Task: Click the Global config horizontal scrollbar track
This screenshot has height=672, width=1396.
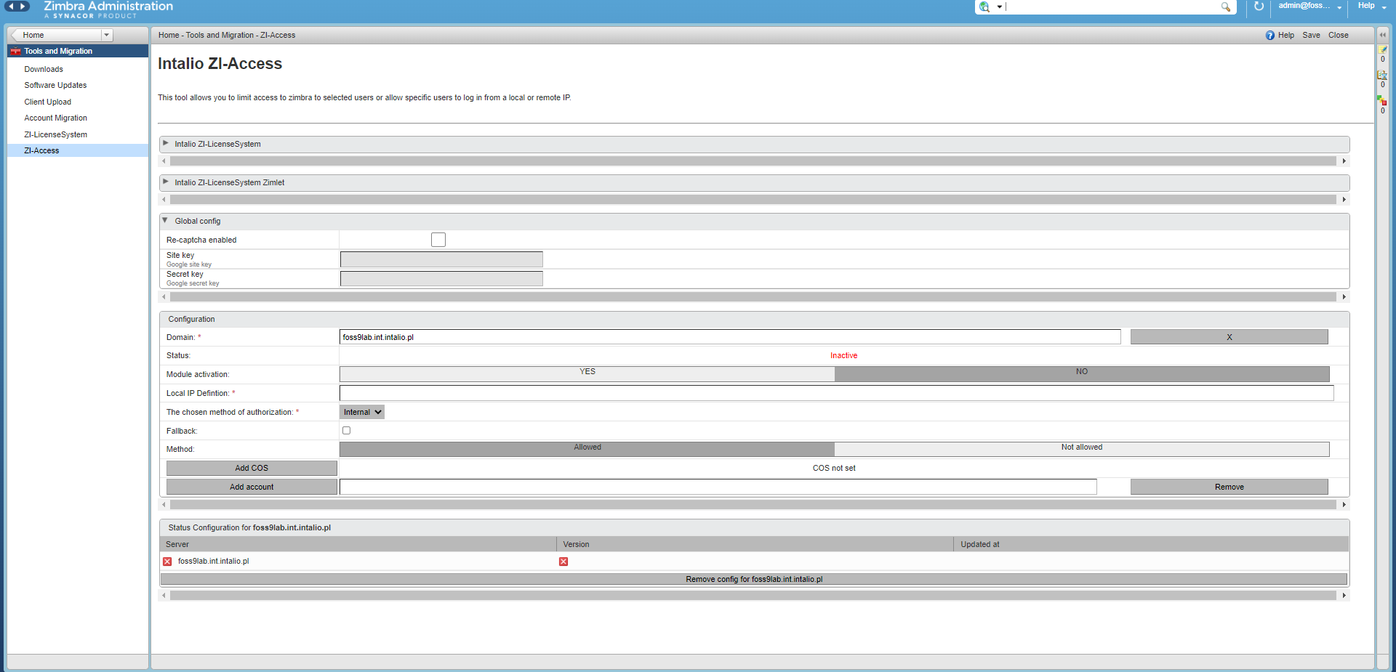Action: tap(753, 296)
